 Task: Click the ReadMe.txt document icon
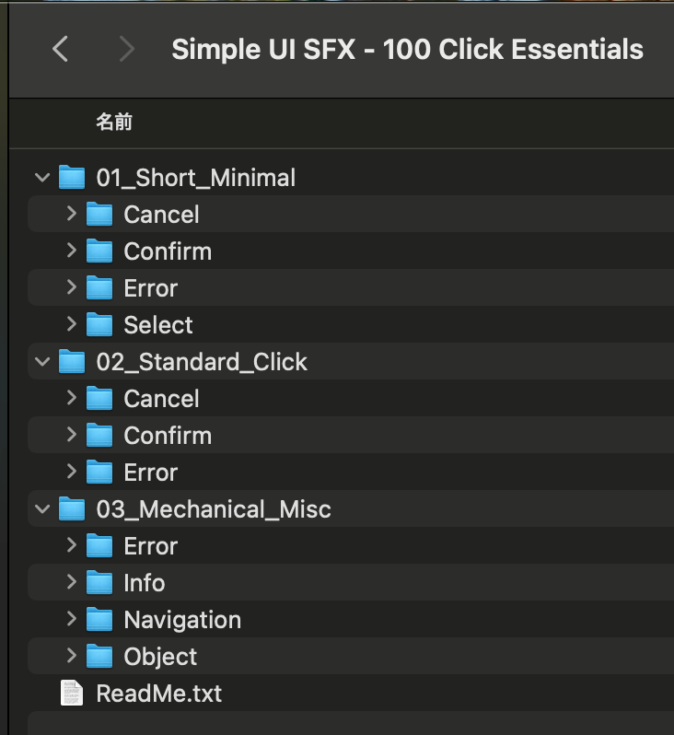point(72,694)
